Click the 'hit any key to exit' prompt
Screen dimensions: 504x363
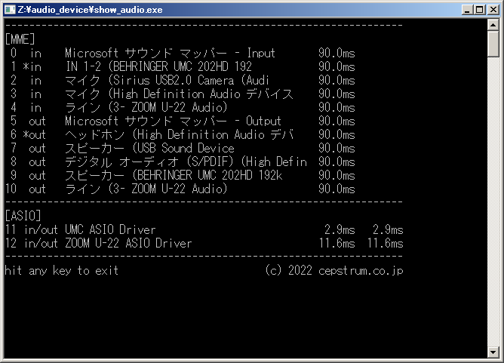[61, 270]
